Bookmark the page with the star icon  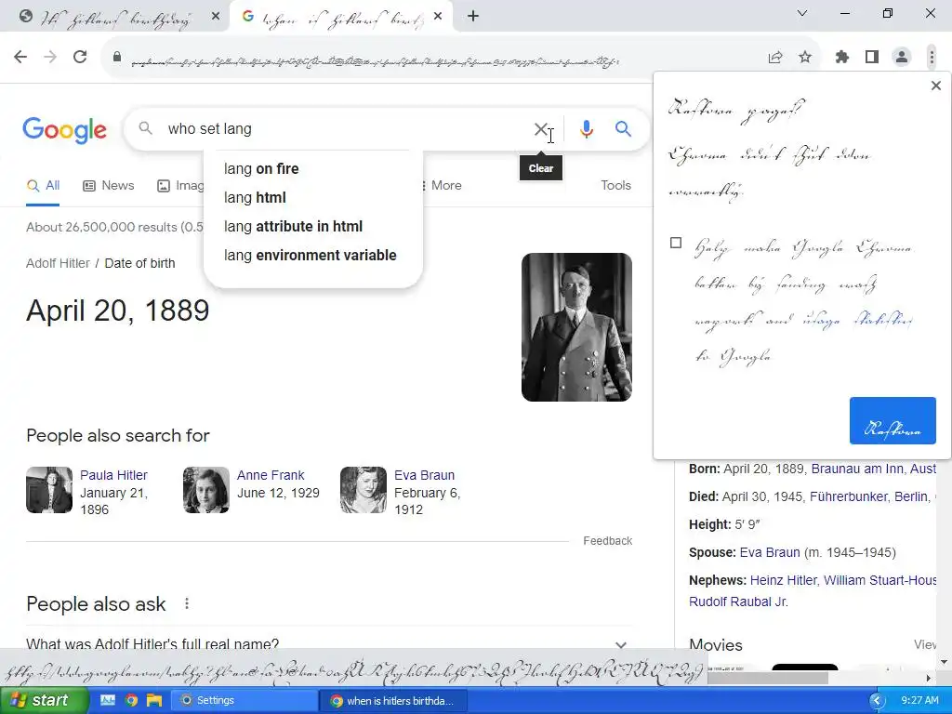805,57
